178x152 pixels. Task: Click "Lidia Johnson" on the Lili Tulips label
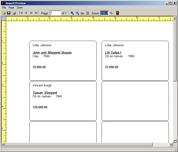point(114,45)
